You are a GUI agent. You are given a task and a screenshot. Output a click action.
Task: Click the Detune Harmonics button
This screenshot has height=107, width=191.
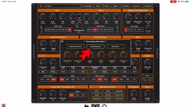pos(76,46)
